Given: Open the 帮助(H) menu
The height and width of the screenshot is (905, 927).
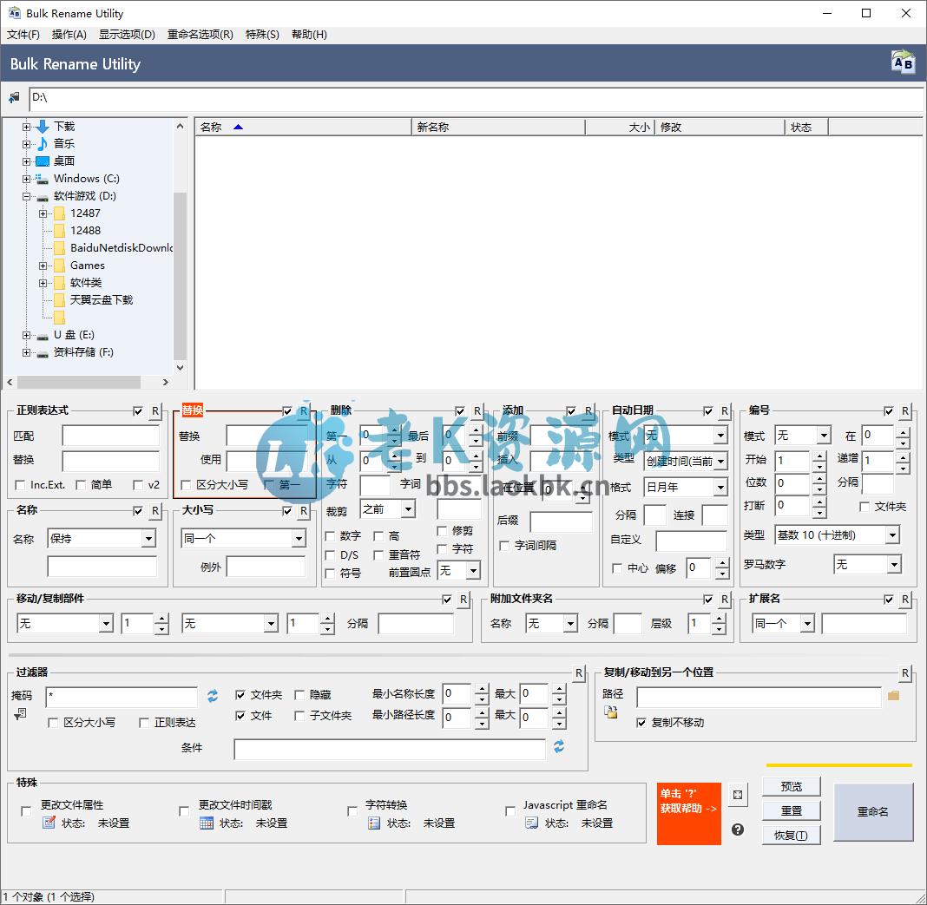Looking at the screenshot, I should [x=309, y=35].
